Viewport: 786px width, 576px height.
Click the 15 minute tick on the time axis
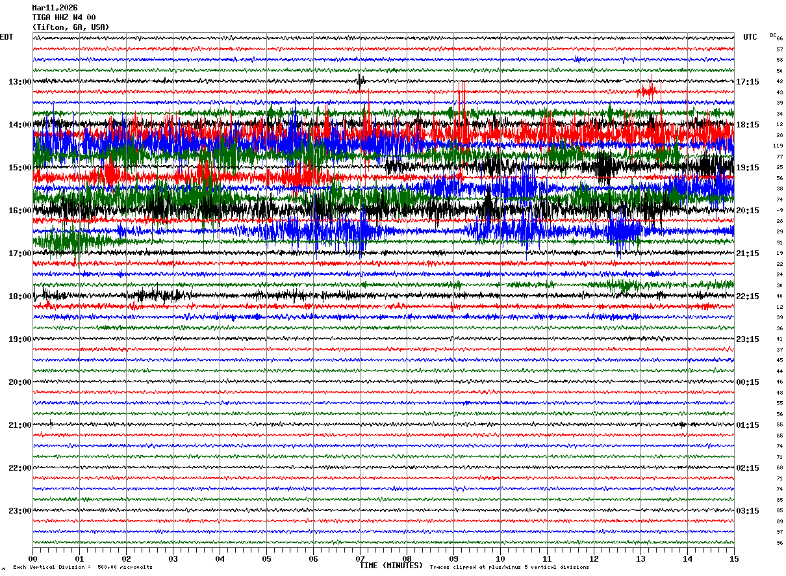tap(733, 559)
